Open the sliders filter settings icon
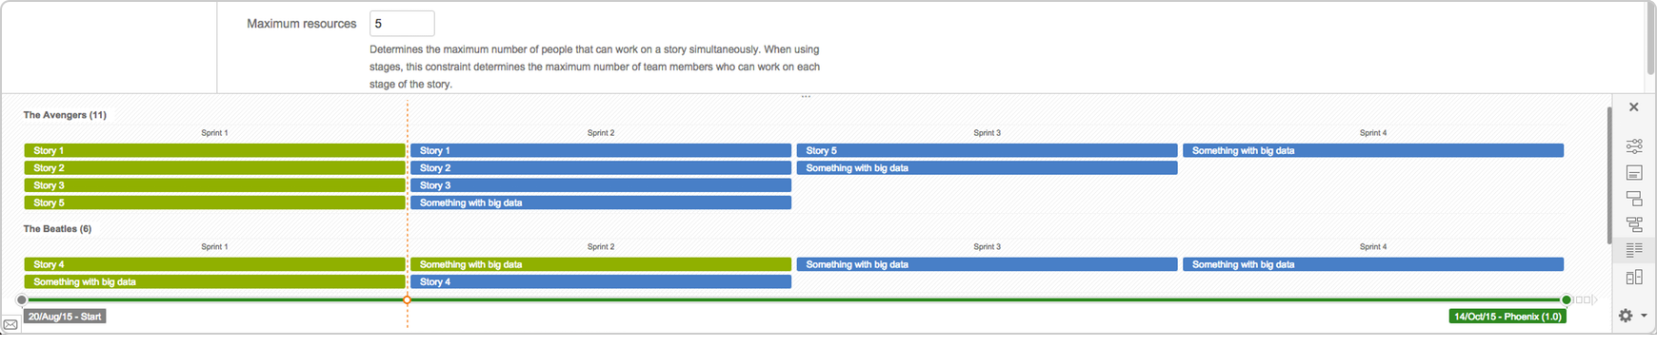The image size is (1657, 347). pos(1634,146)
